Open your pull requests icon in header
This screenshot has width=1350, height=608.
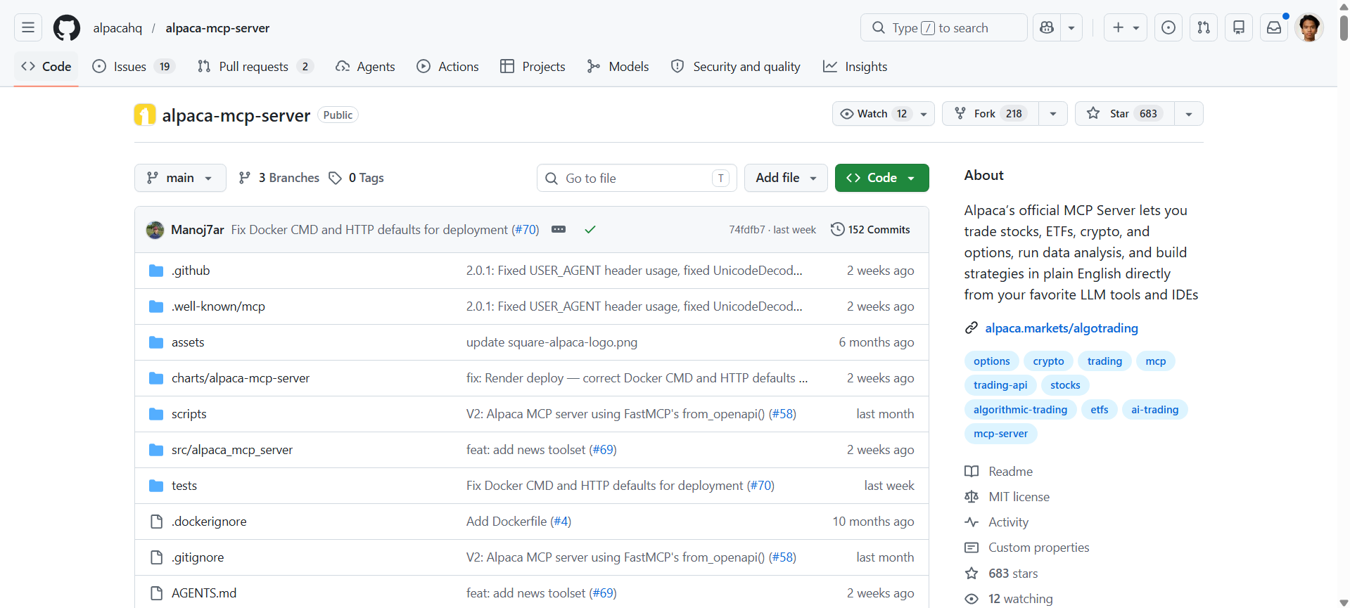pyautogui.click(x=1204, y=27)
